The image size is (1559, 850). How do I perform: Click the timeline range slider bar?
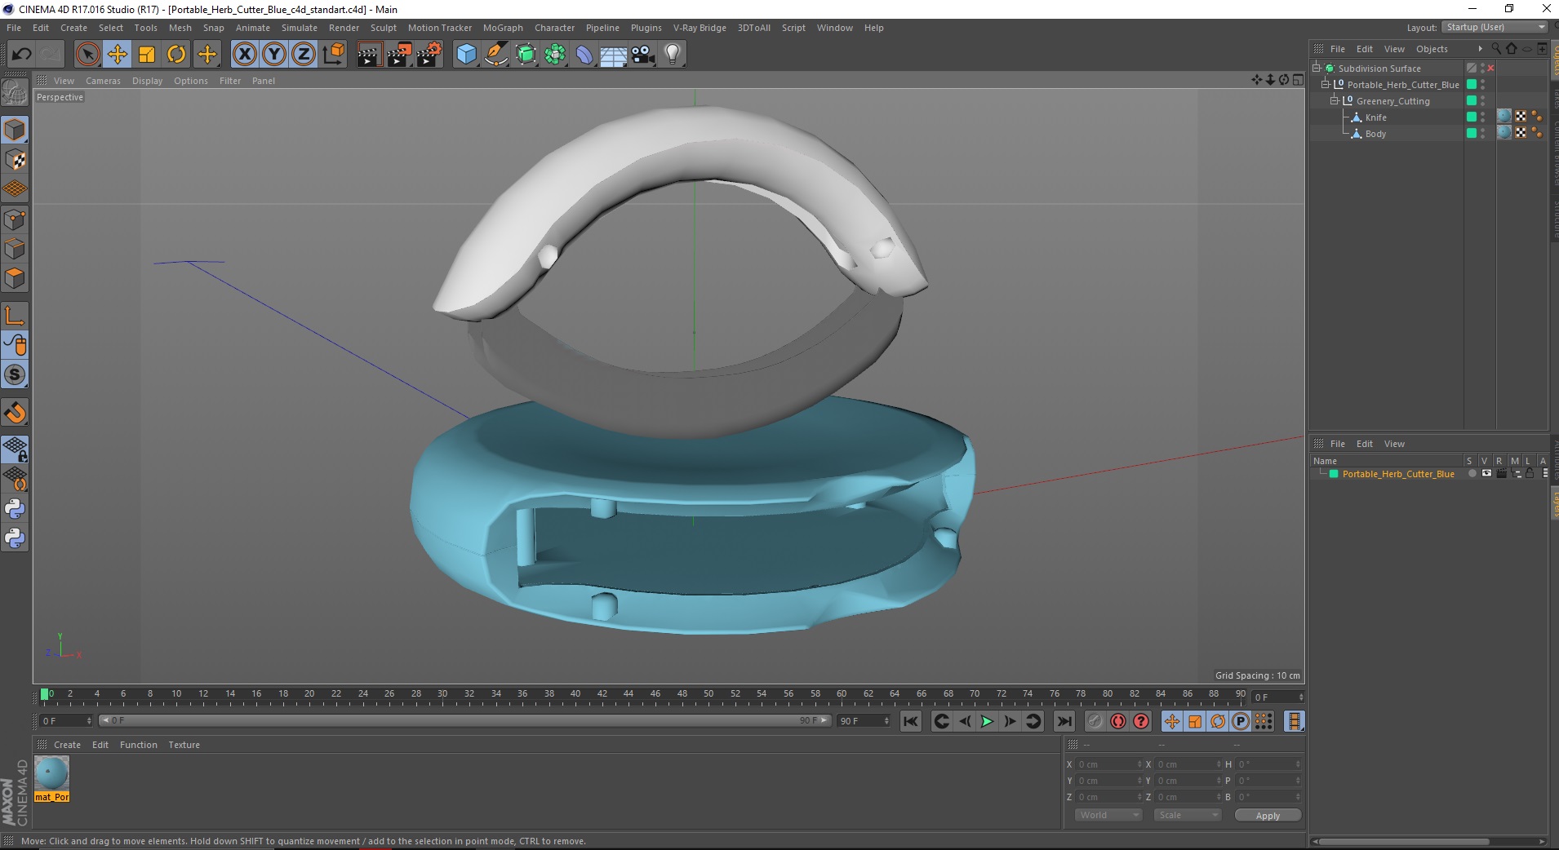click(x=464, y=720)
